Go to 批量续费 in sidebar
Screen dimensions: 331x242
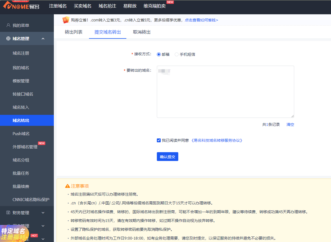coord(21,186)
